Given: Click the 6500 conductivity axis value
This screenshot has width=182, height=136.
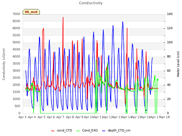Looking at the screenshot, I should click(x=16, y=21).
